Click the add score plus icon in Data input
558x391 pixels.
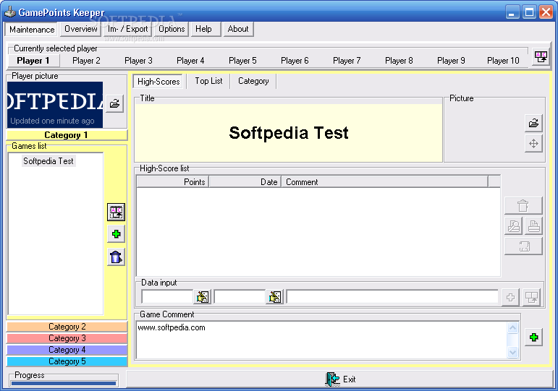click(x=511, y=298)
